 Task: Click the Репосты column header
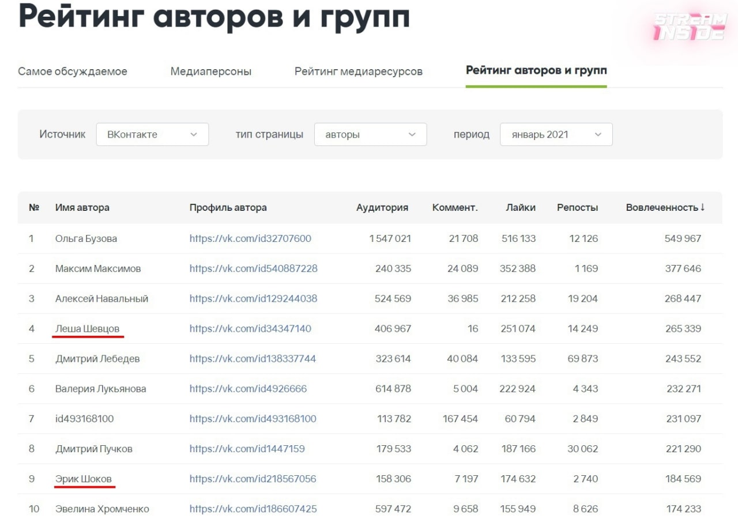(x=577, y=207)
